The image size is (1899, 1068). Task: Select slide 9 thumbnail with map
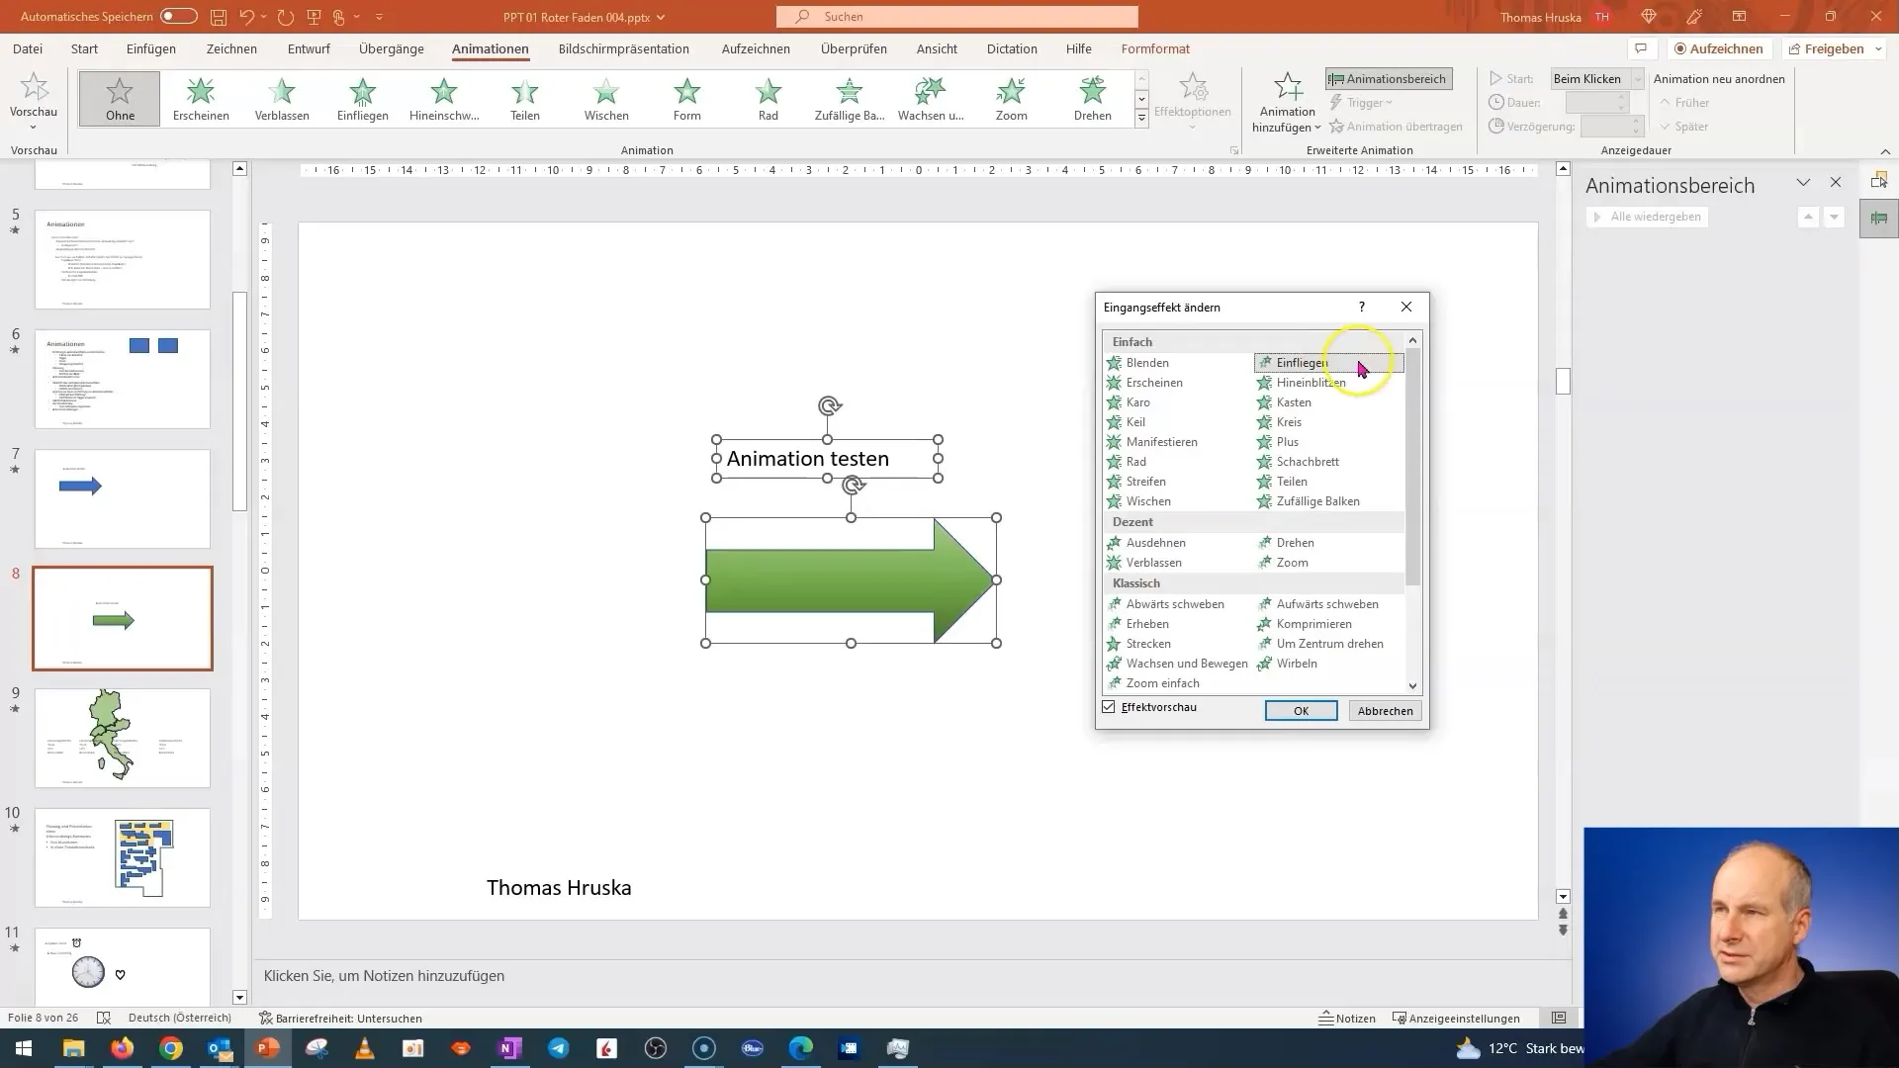(123, 738)
